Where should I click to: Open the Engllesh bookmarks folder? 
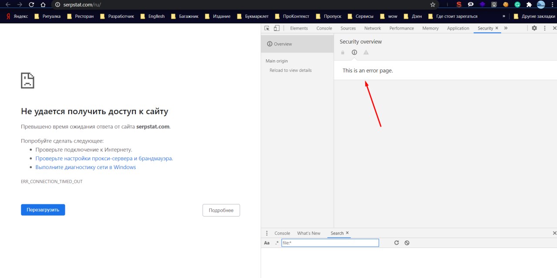tap(152, 16)
